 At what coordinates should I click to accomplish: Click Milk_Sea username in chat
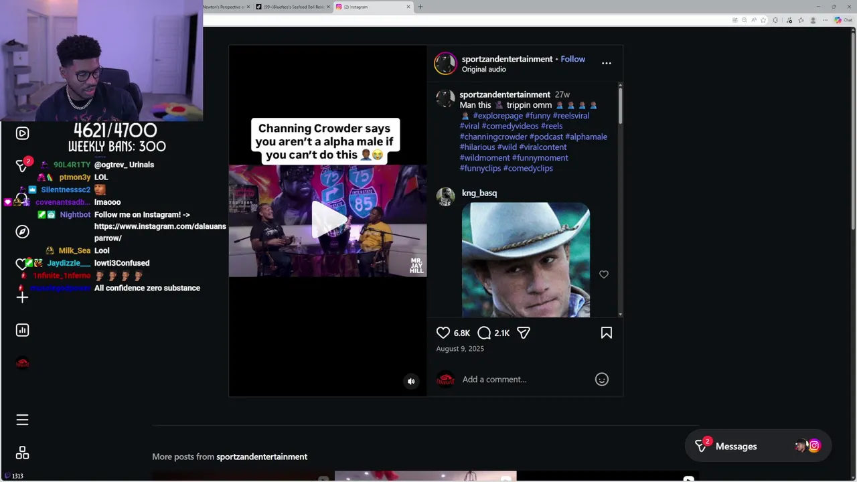pyautogui.click(x=74, y=250)
